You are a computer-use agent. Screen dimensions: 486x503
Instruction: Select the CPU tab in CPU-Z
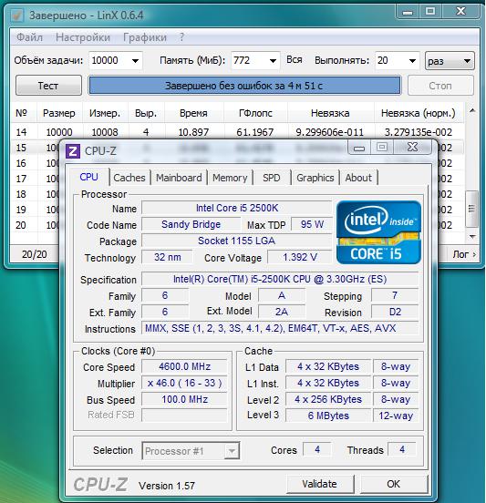88,177
